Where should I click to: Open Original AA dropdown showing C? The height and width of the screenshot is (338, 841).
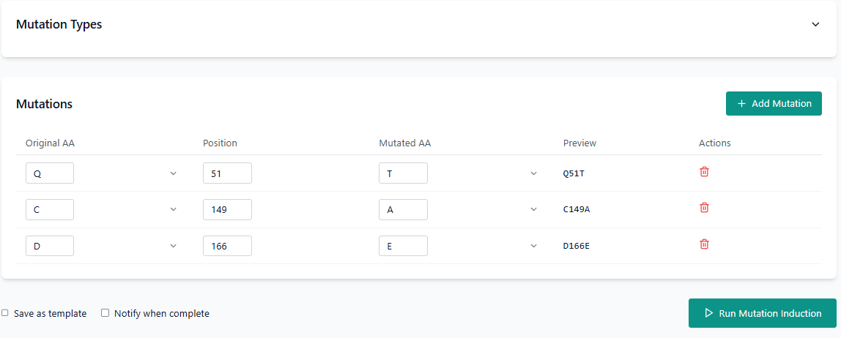coord(173,209)
